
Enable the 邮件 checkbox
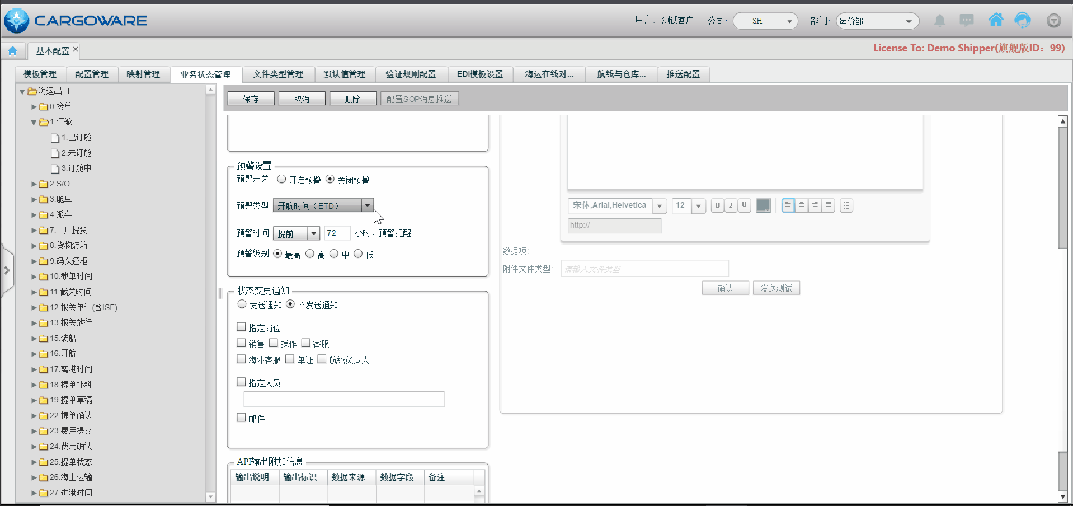(x=242, y=418)
